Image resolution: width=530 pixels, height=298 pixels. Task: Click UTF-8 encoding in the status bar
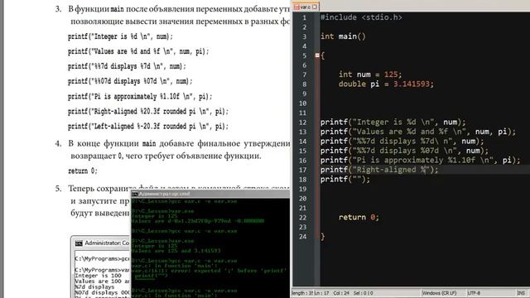(x=475, y=293)
